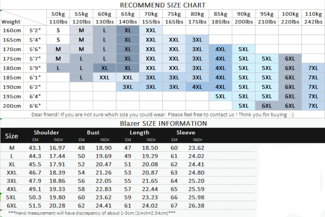Click the Dear friend contact note text

[163, 114]
